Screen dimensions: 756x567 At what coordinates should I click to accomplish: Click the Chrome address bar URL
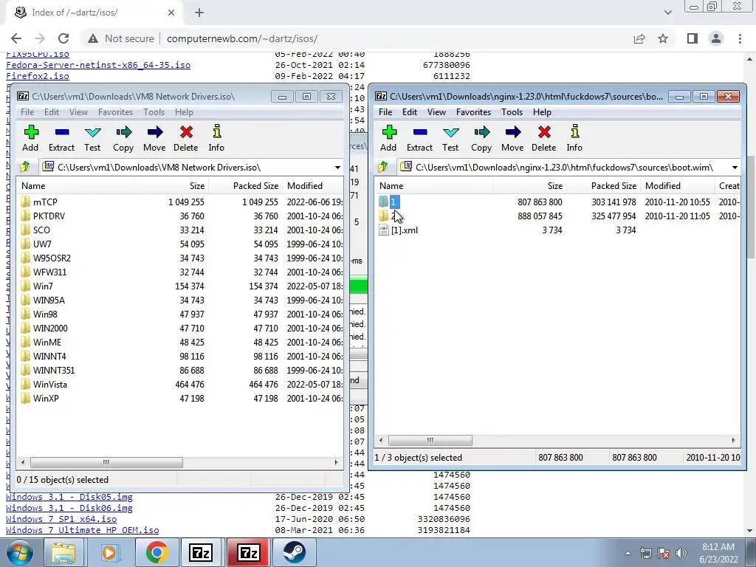tap(242, 38)
